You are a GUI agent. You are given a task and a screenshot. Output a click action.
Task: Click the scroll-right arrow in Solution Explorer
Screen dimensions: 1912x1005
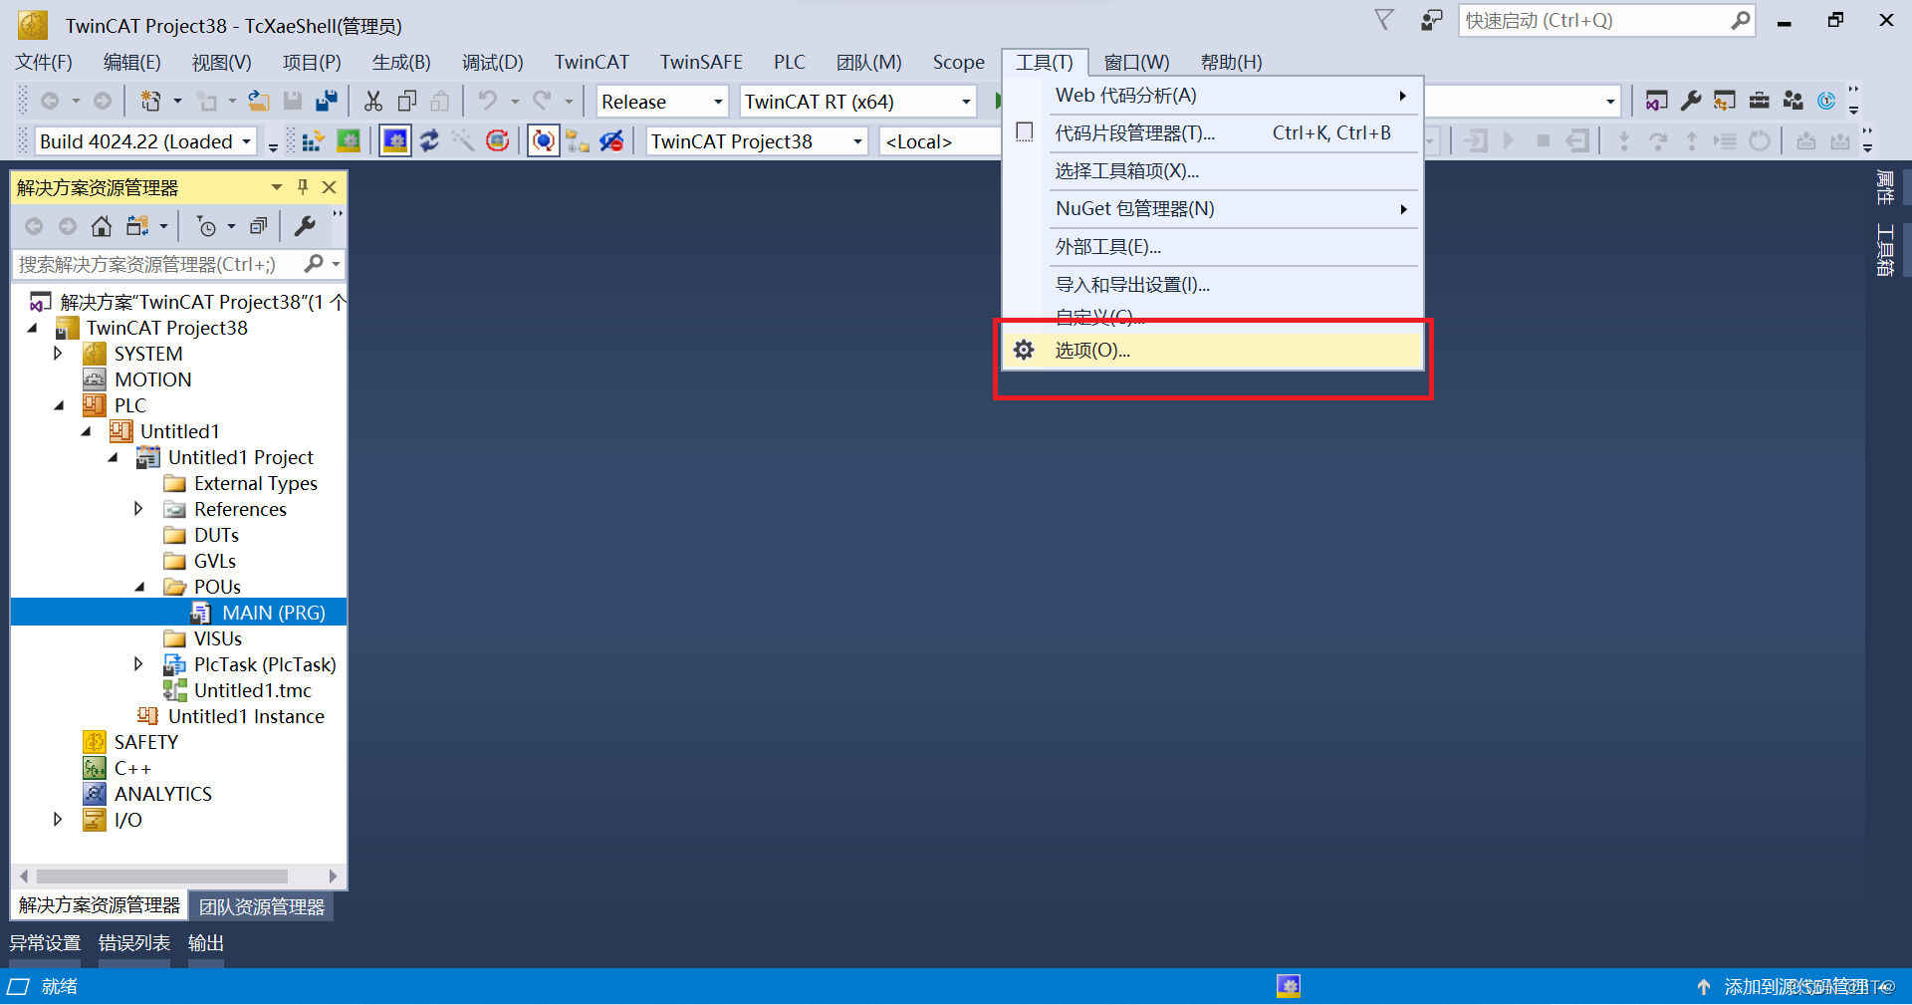point(333,877)
